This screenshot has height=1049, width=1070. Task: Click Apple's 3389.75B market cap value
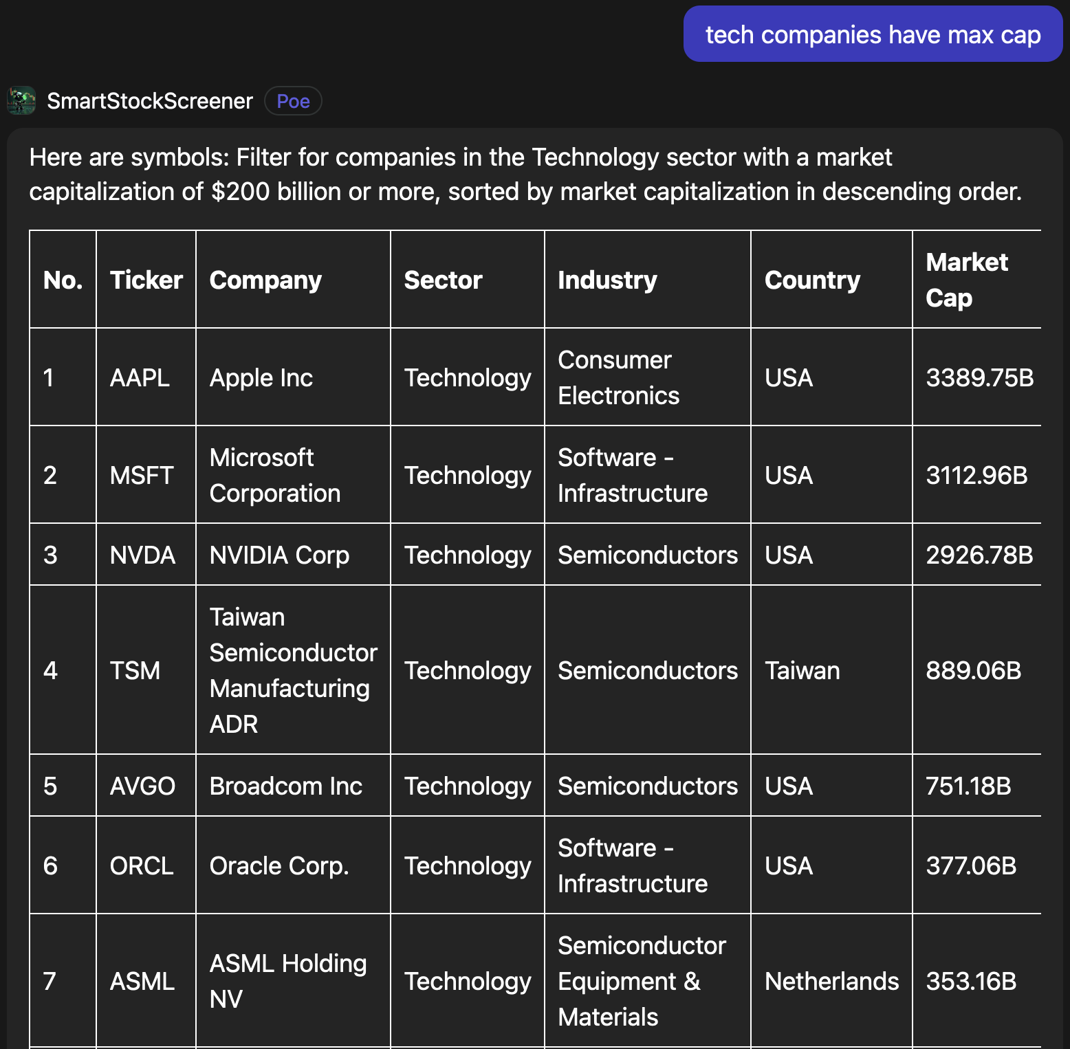(979, 377)
